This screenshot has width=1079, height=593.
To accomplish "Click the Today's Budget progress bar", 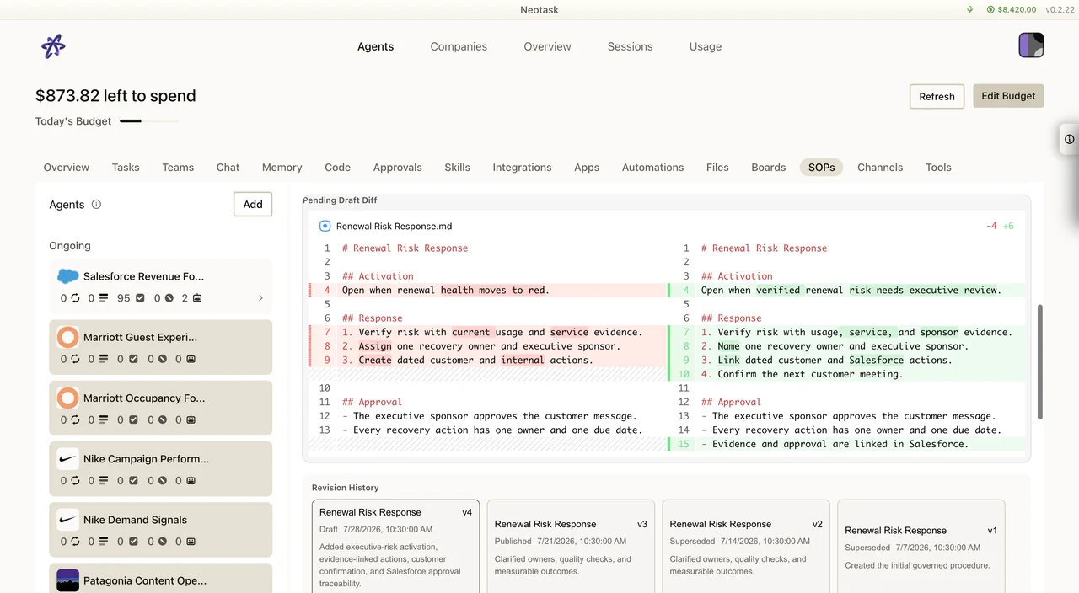I will (x=149, y=121).
